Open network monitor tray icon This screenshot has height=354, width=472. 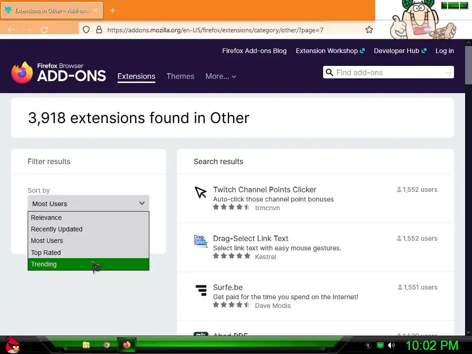pos(380,345)
